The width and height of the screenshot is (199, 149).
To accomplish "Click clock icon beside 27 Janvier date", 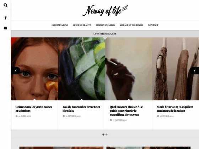I will (x=111, y=120).
